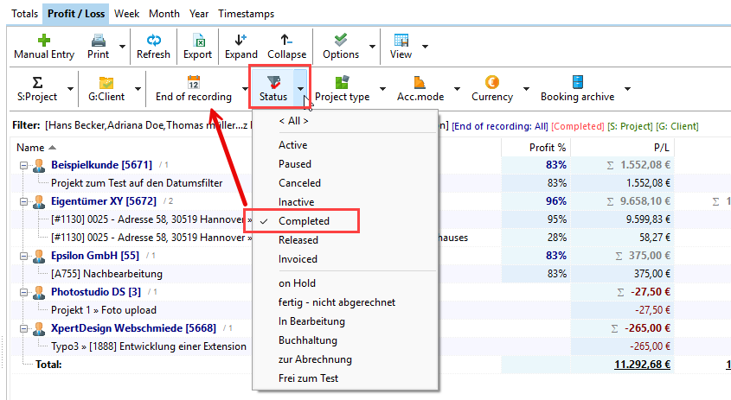The width and height of the screenshot is (731, 400).
Task: Sort by the Name column header
Action: (30, 147)
